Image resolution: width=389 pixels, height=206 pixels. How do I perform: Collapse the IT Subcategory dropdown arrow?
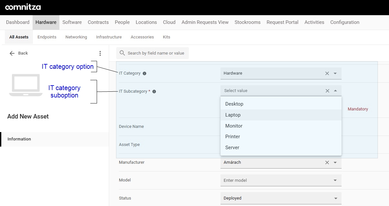click(335, 91)
